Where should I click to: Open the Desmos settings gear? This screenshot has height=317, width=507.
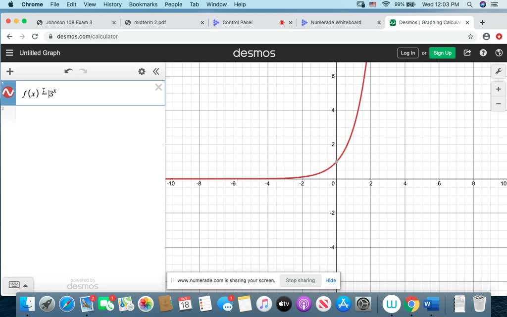click(142, 71)
